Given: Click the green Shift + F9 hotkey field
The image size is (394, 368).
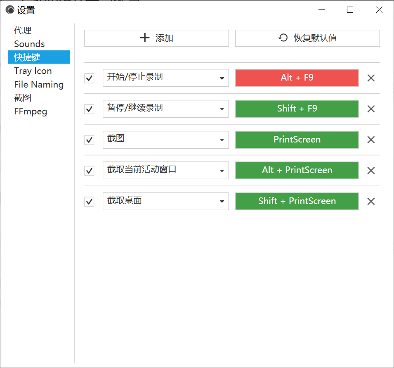Looking at the screenshot, I should click(297, 109).
